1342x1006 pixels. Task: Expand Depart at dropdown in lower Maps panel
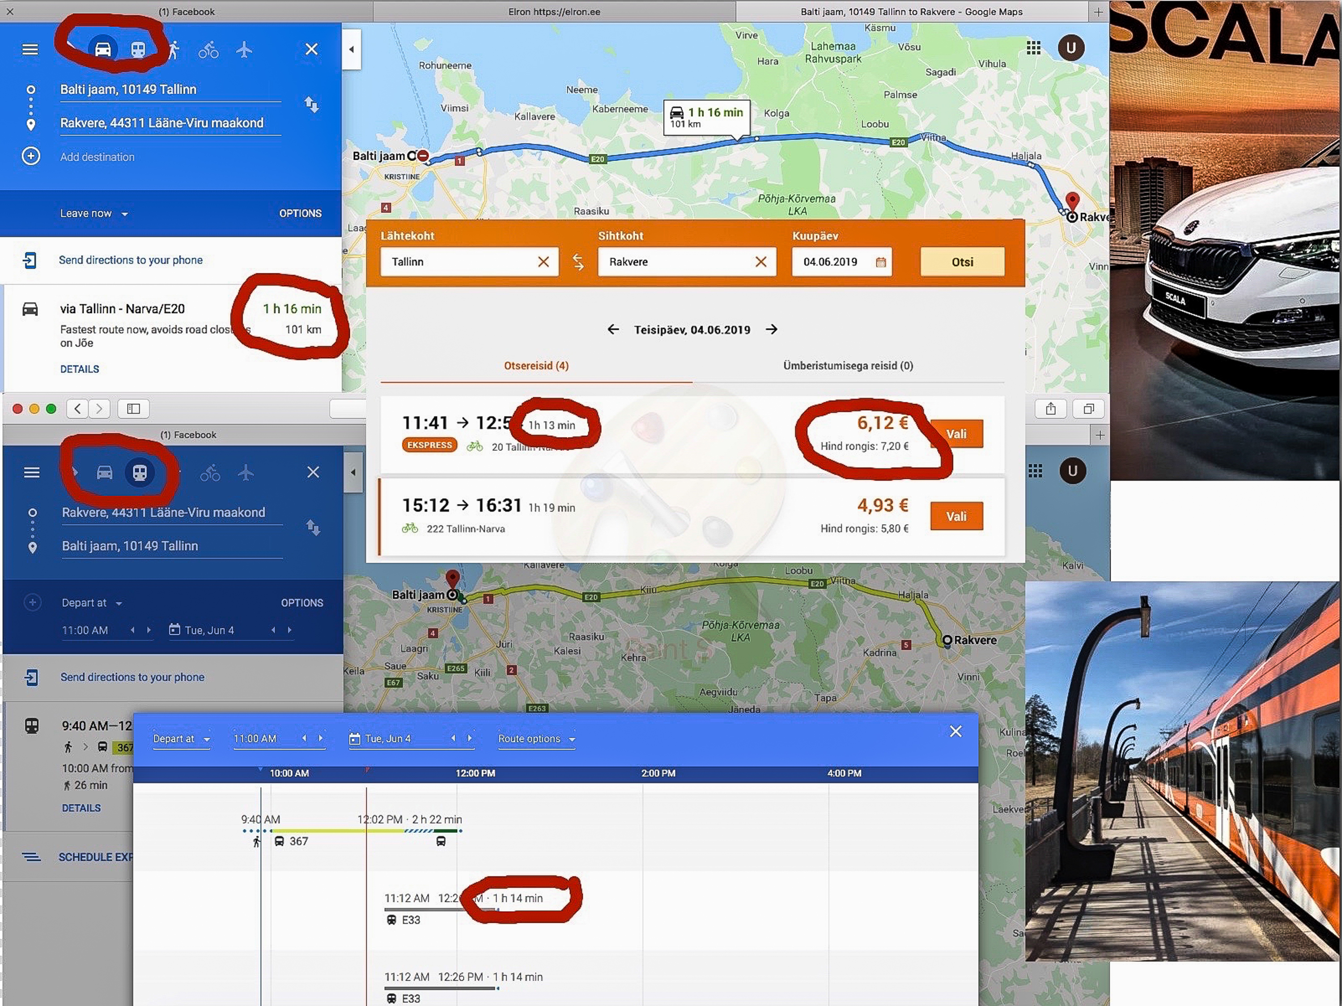click(x=92, y=603)
